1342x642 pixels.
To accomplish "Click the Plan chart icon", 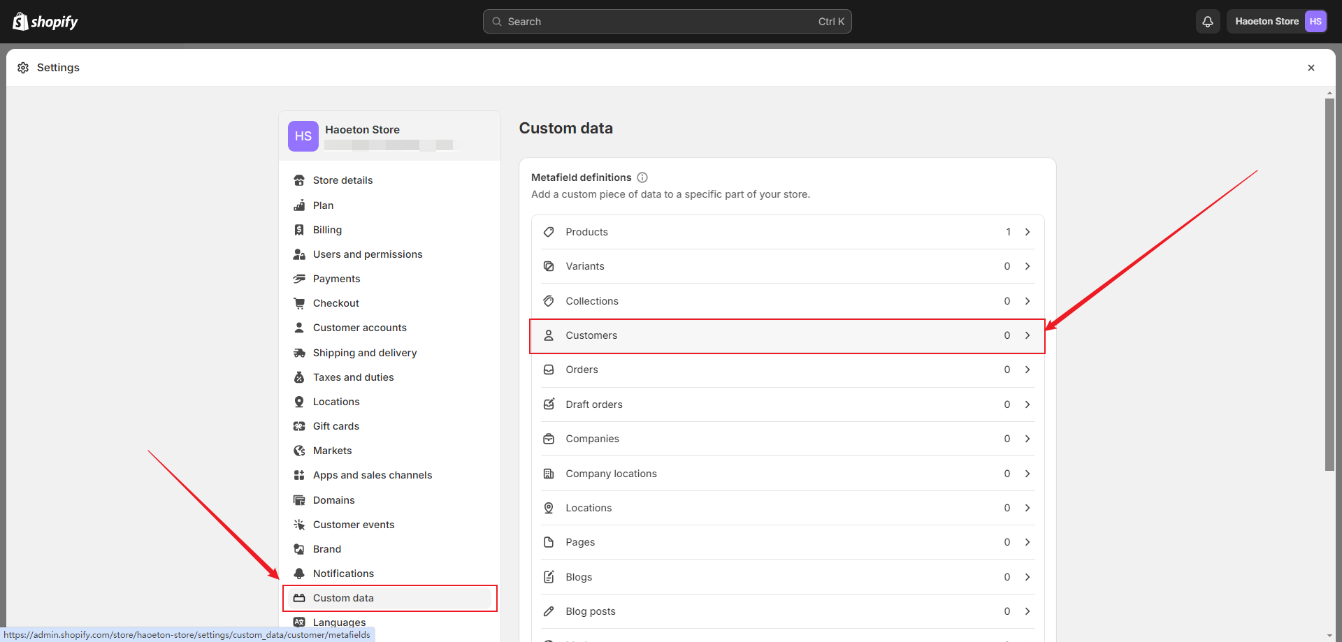I will [299, 205].
